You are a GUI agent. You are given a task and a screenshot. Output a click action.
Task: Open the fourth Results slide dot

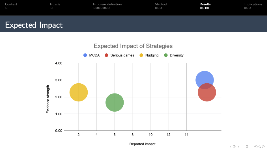[208, 8]
